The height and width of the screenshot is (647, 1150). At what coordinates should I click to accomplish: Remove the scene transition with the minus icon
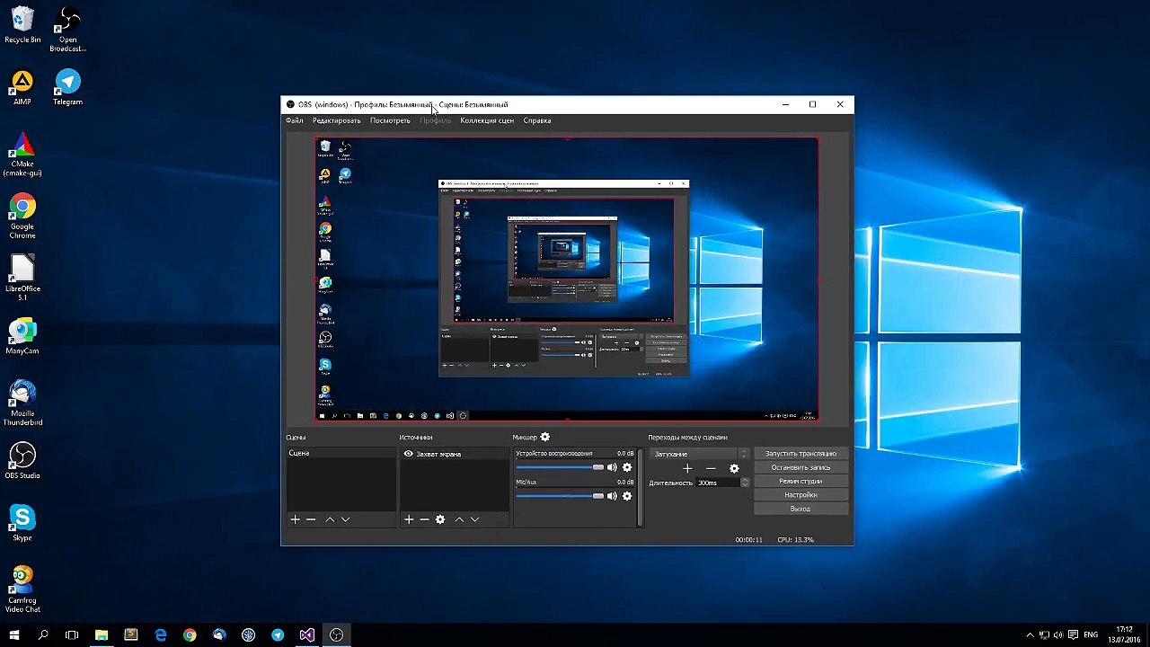click(711, 468)
